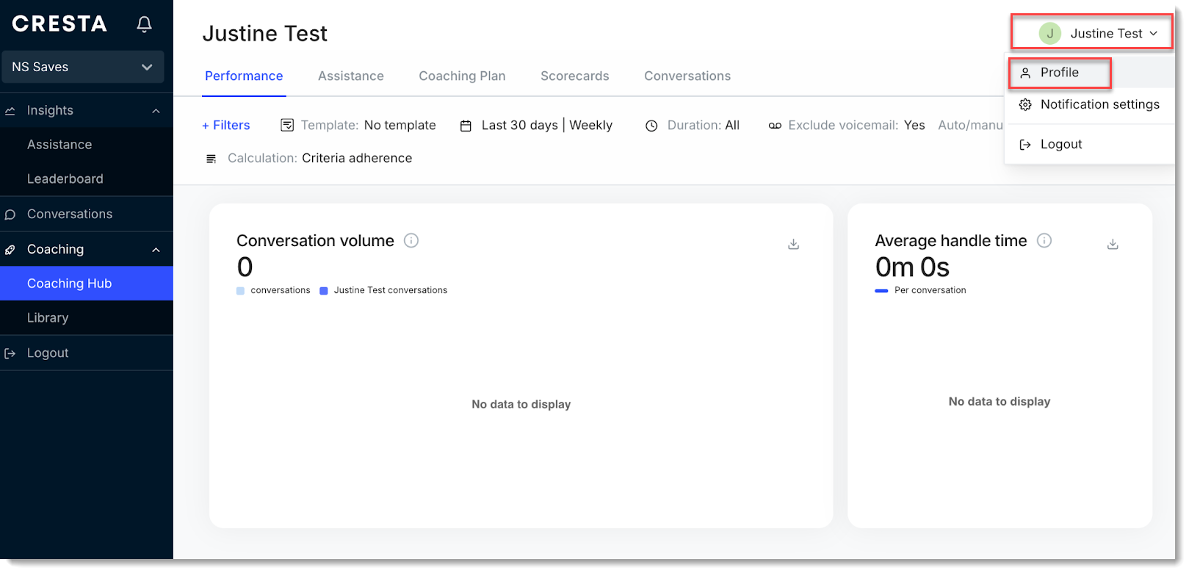Viewport: 1200px width, 584px height.
Task: Click the Notification settings gear icon
Action: 1025,105
